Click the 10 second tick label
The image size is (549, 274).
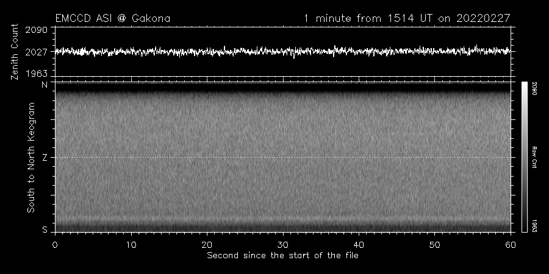click(131, 245)
